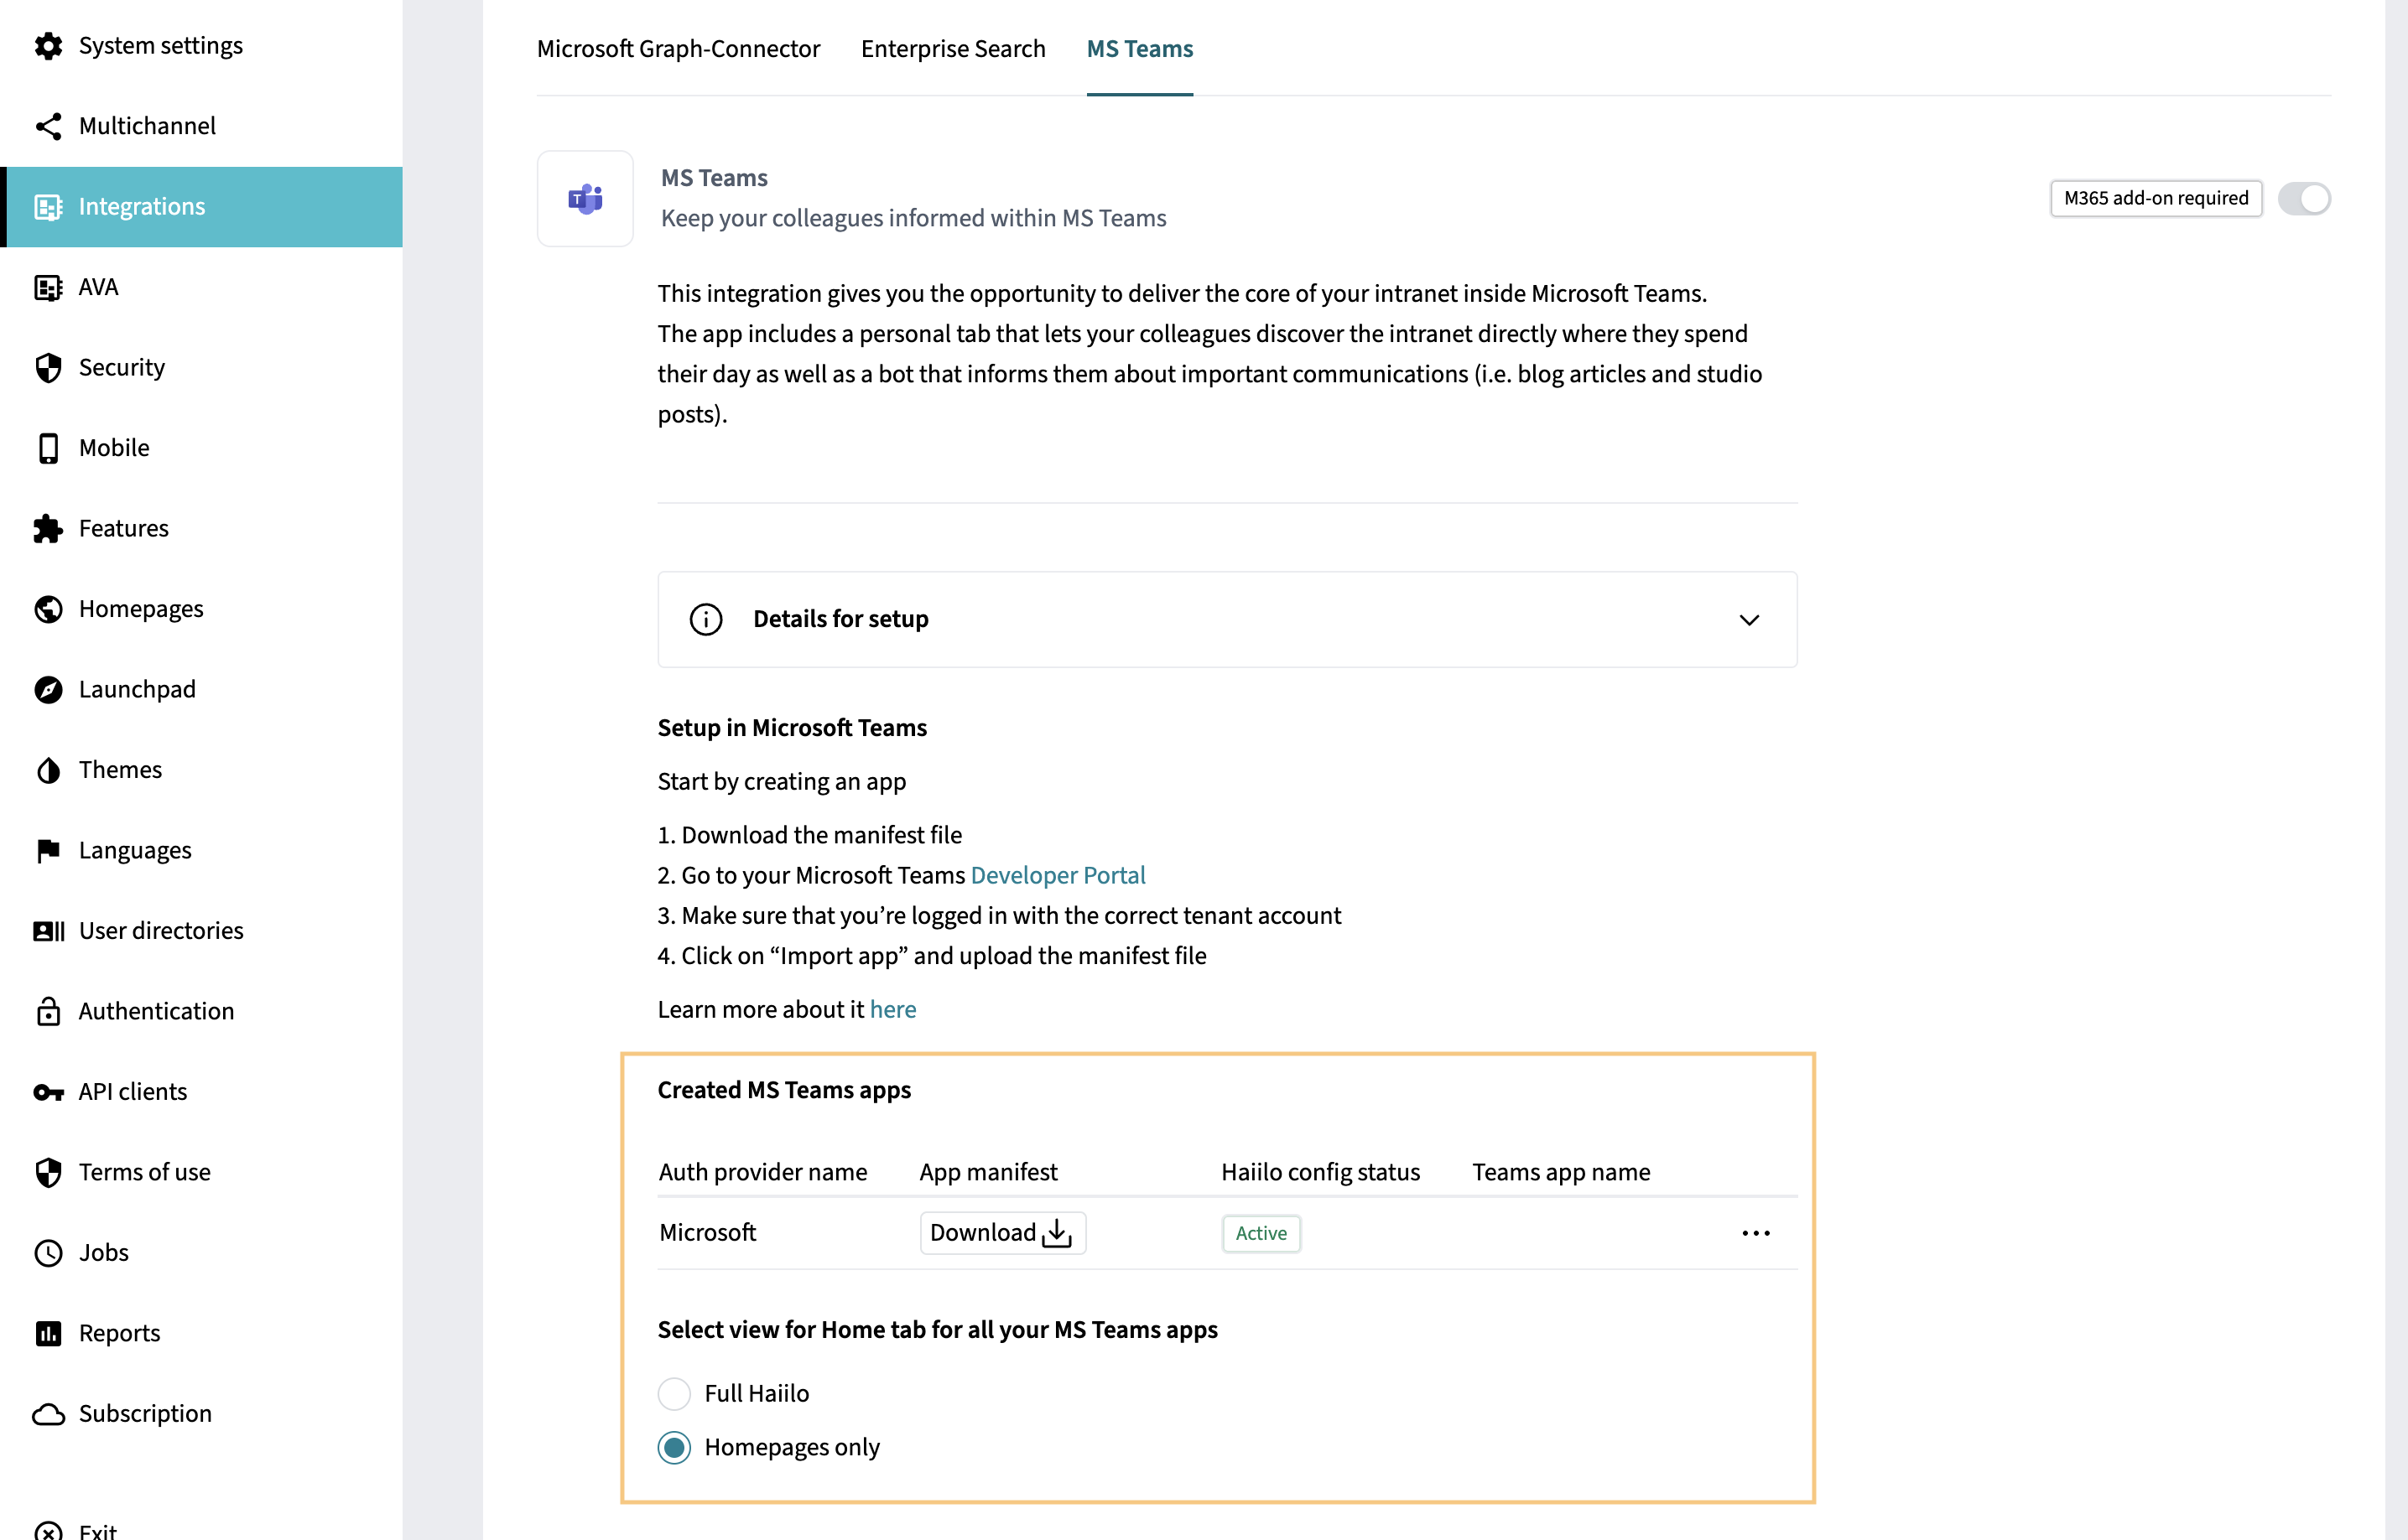The height and width of the screenshot is (1540, 2408).
Task: Click the 'Haiilo config status' column header
Action: point(1320,1172)
